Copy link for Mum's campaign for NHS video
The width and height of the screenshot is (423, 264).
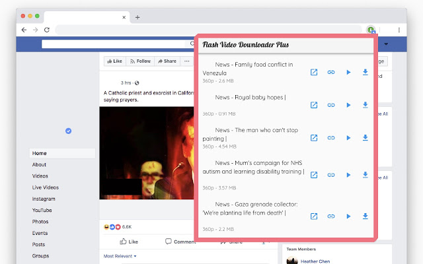(x=331, y=175)
